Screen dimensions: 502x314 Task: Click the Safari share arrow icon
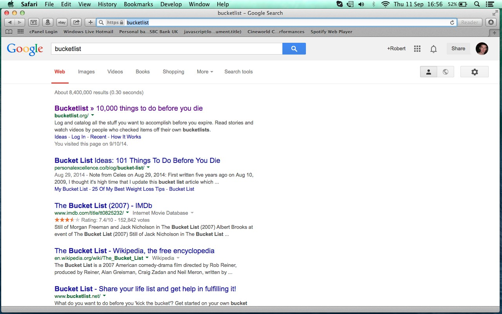tap(76, 22)
